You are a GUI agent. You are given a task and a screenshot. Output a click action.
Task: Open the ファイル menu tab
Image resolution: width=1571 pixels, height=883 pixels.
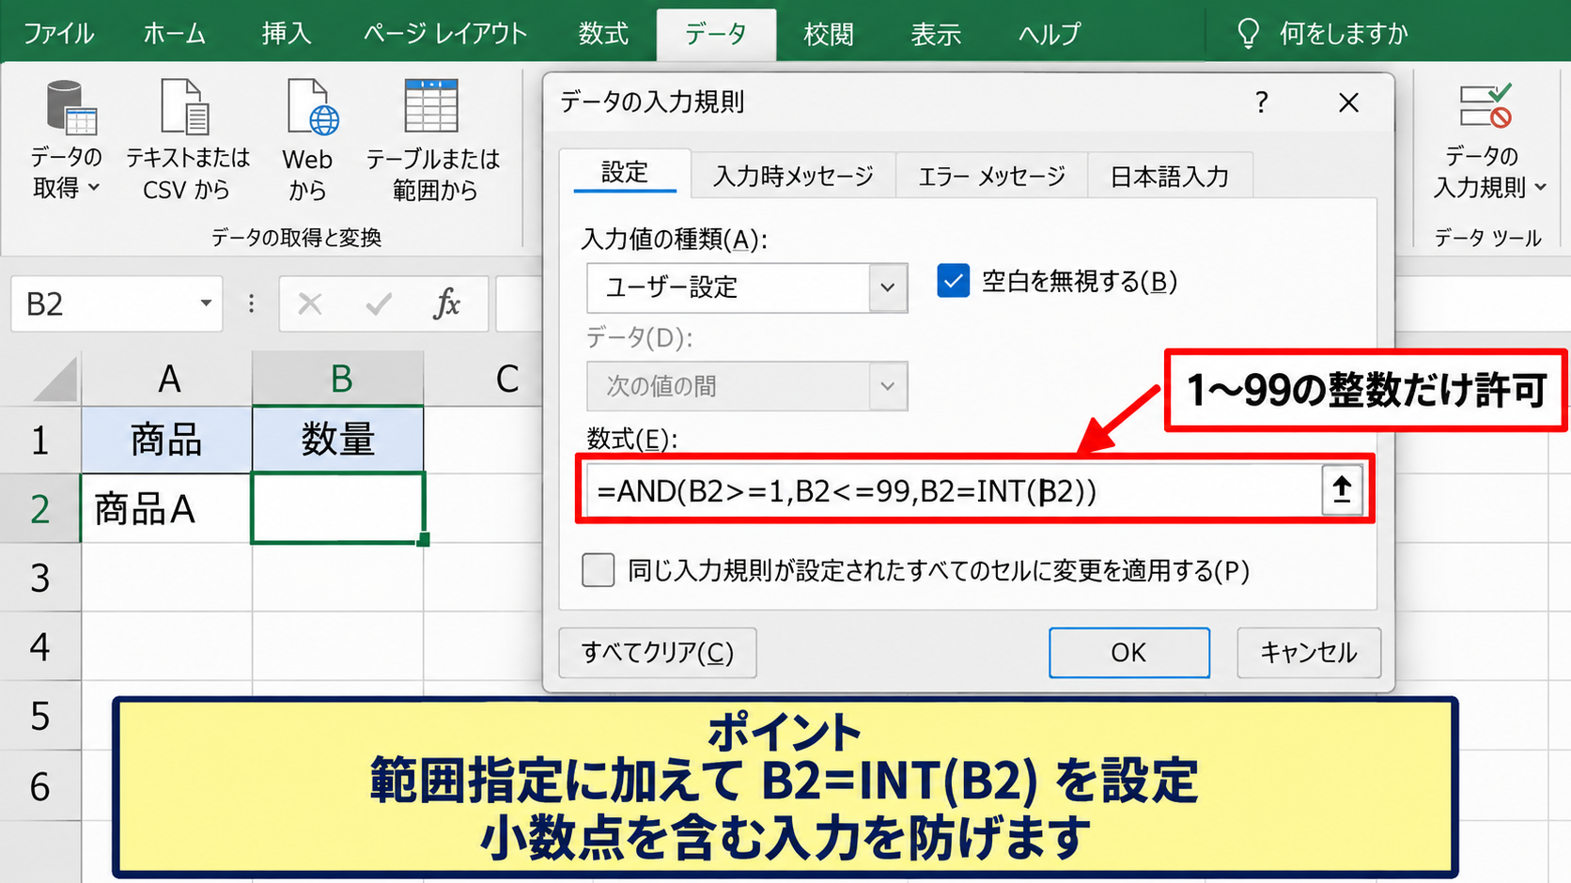point(58,34)
